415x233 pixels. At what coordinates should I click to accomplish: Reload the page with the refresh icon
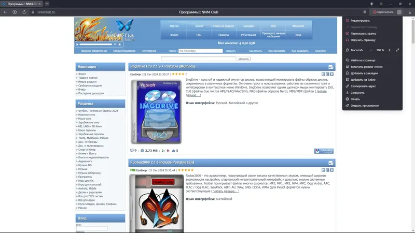tap(24, 12)
